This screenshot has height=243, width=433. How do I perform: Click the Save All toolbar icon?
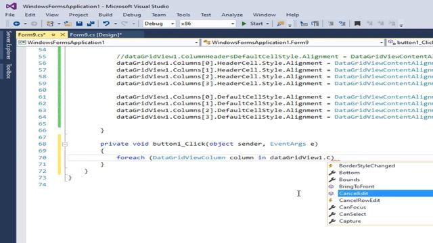(x=91, y=24)
